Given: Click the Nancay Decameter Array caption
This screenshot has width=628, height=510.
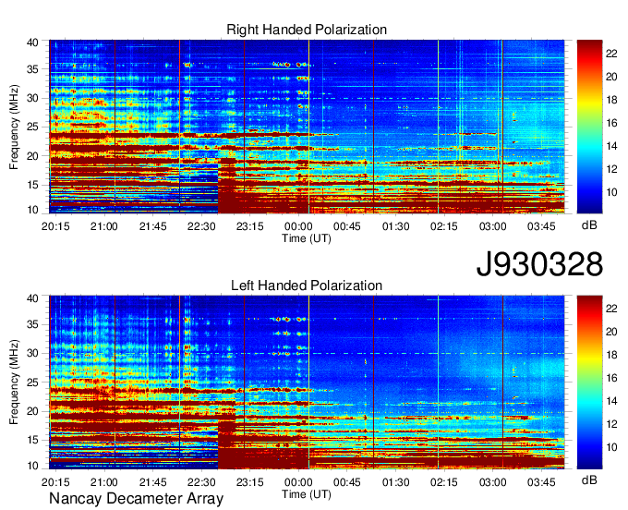Looking at the screenshot, I should pyautogui.click(x=136, y=499).
